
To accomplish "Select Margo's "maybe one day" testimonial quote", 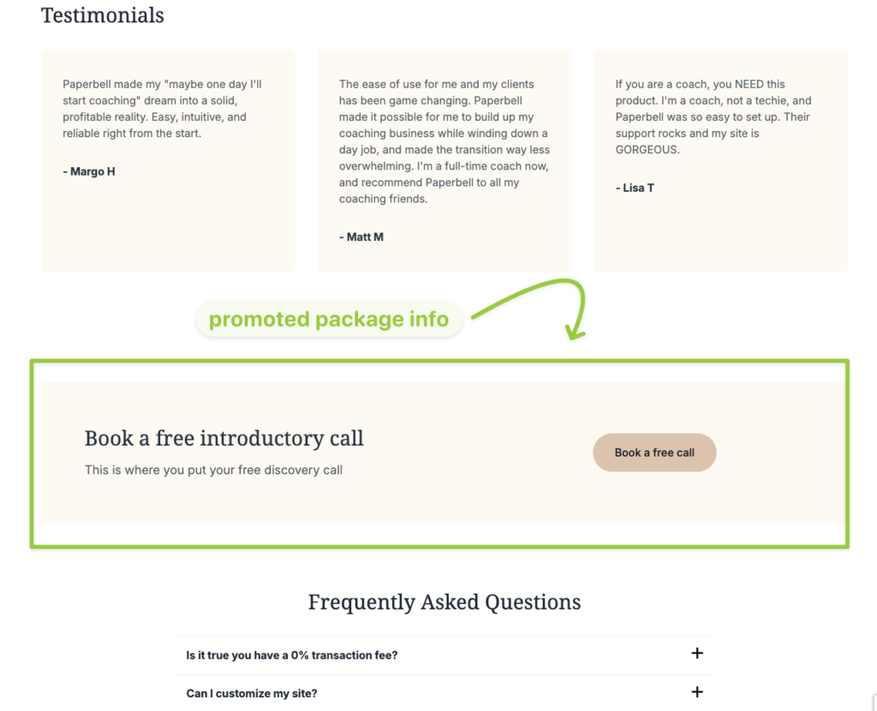I will click(163, 109).
